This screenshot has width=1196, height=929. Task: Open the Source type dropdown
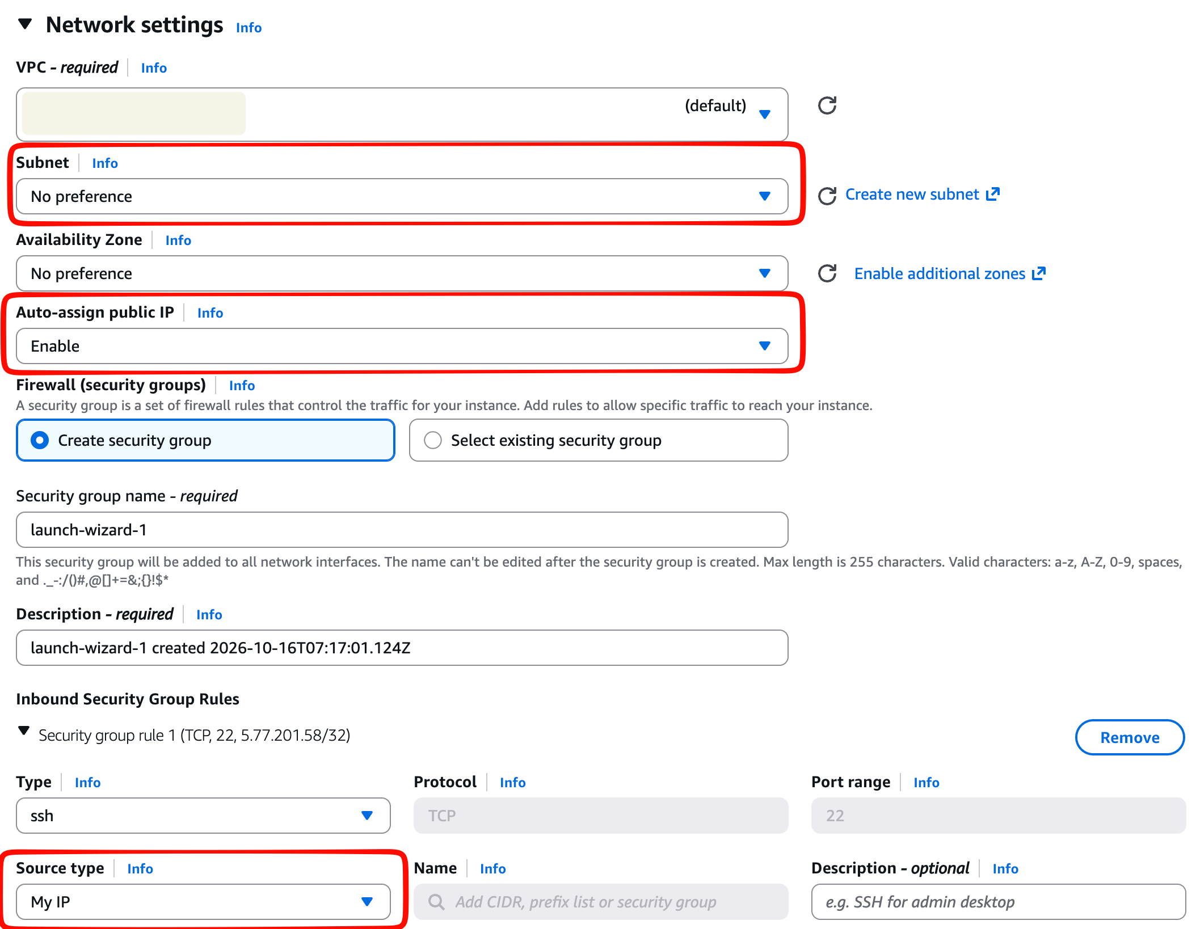(x=203, y=902)
